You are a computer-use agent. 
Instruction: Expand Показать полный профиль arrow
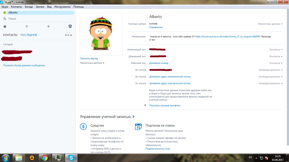[145, 106]
